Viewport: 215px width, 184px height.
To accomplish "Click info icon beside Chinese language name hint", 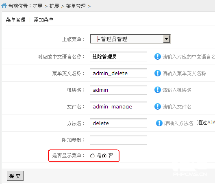I will (x=158, y=56).
